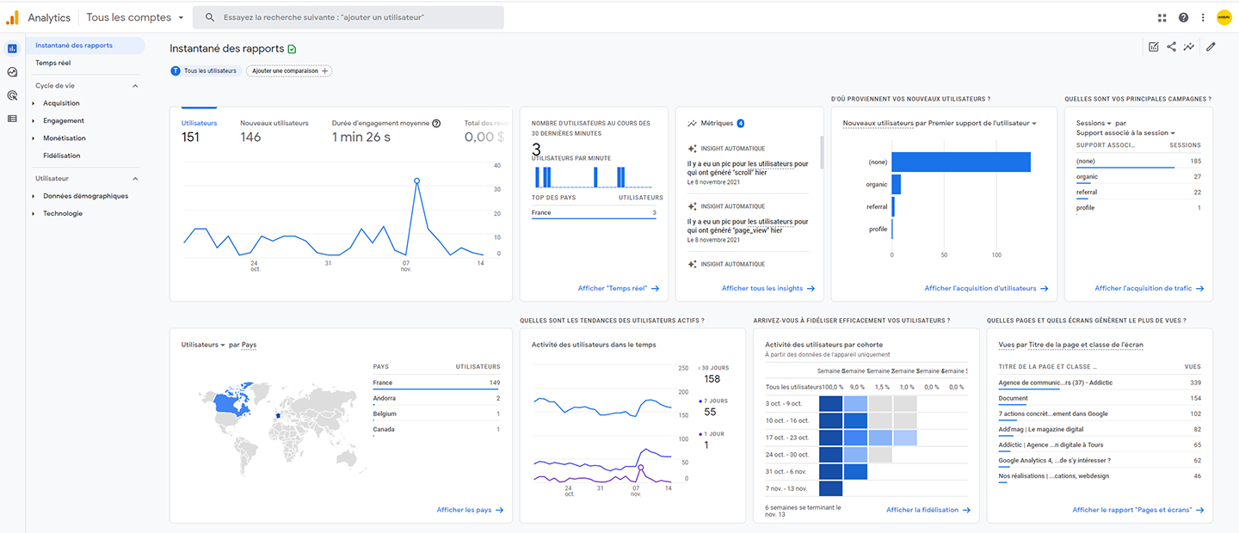
Task: Collapse the Cycle de vie section
Action: coord(135,86)
